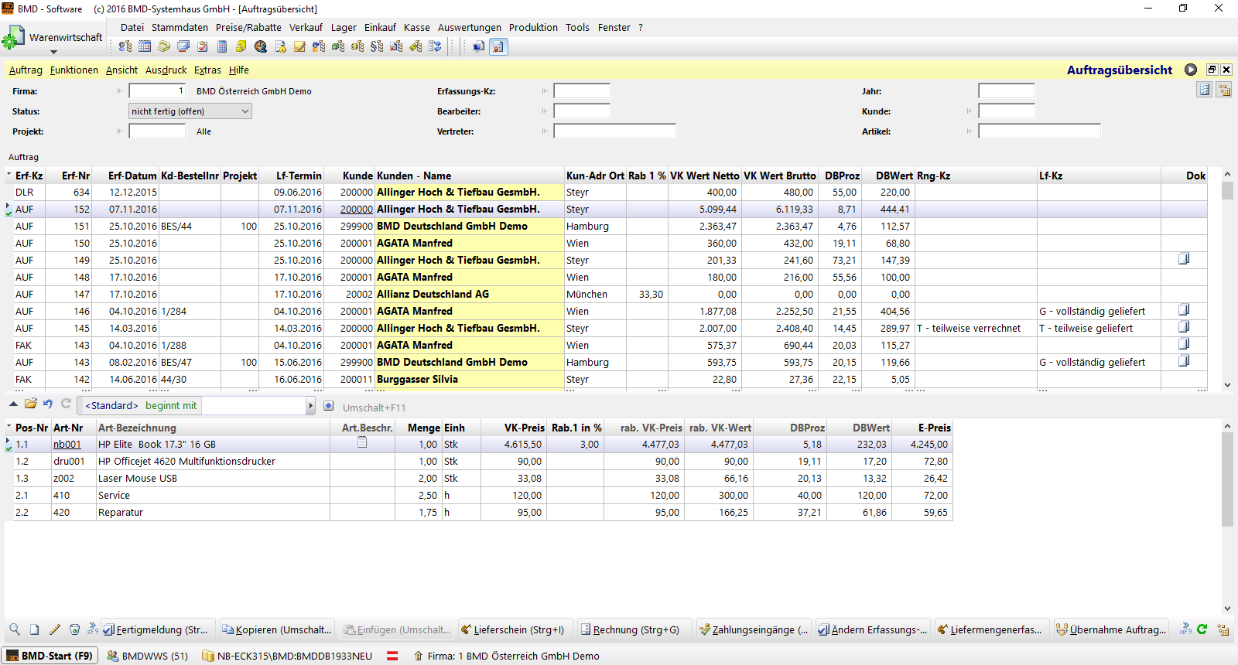Click the pencil edit icon in bottom bar
This screenshot has width=1238, height=665.
54,629
